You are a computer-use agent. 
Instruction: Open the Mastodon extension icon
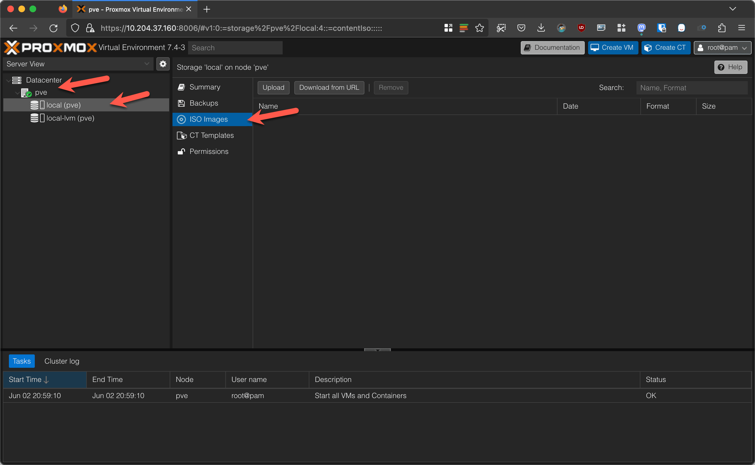(641, 28)
